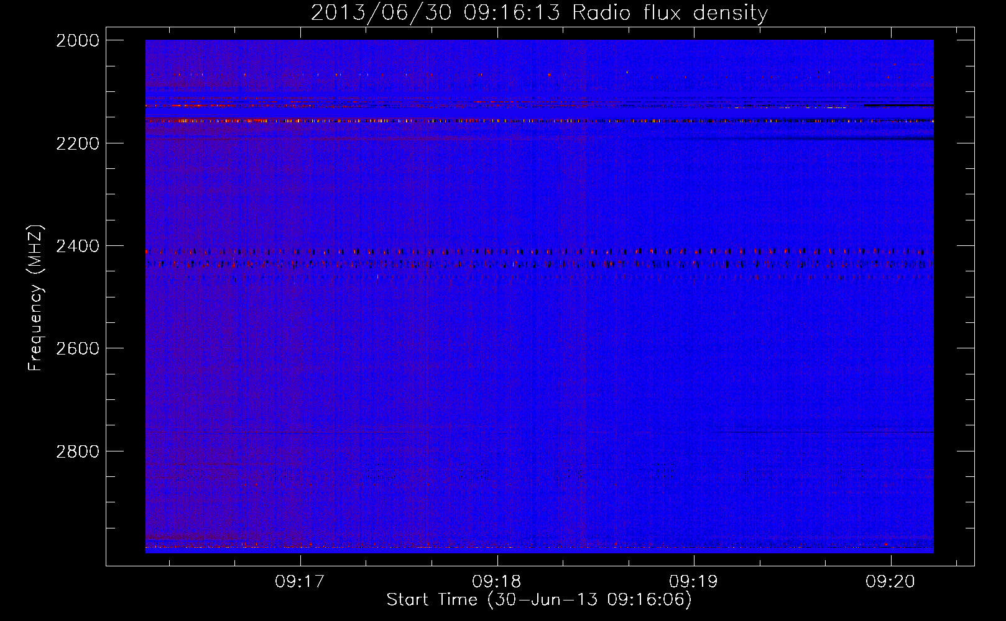
Task: Click the 09:20 time axis label
Action: pyautogui.click(x=890, y=582)
